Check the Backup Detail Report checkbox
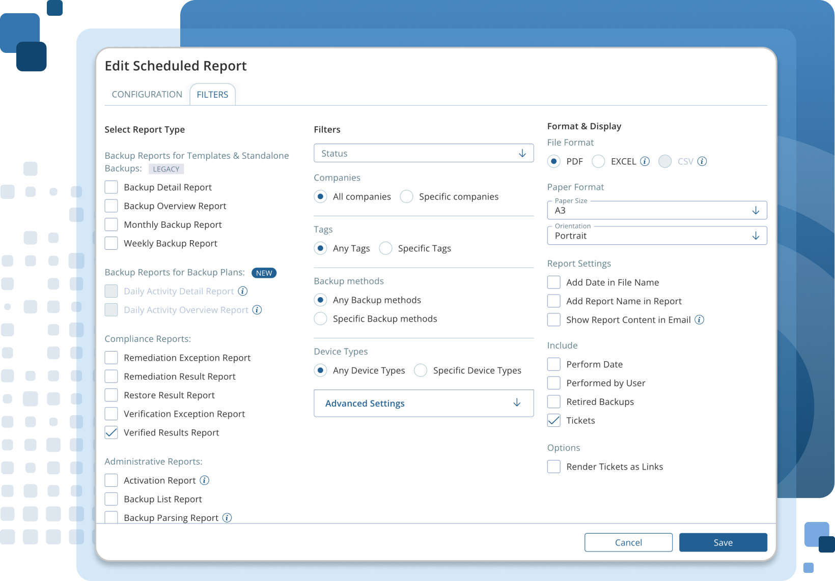This screenshot has height=581, width=835. coord(111,187)
